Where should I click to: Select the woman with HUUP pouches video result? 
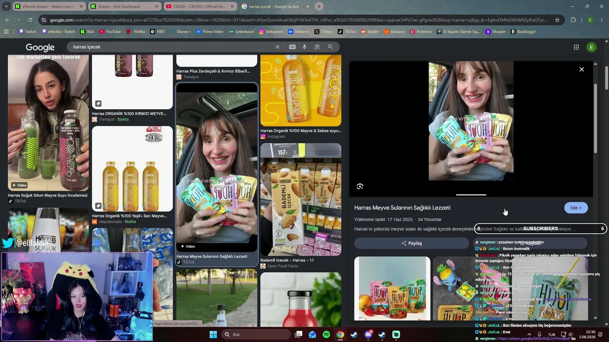coord(216,168)
